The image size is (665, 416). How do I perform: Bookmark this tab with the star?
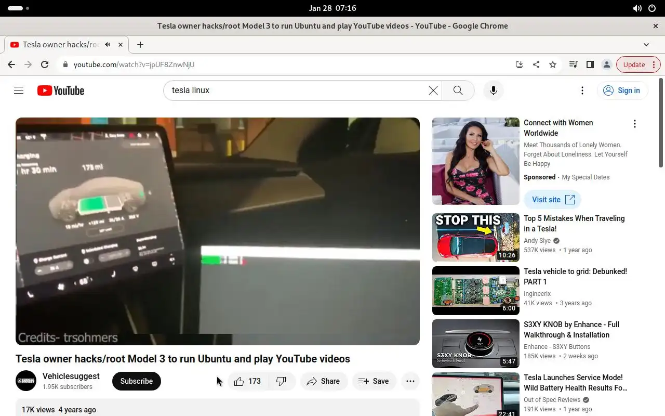tap(553, 64)
